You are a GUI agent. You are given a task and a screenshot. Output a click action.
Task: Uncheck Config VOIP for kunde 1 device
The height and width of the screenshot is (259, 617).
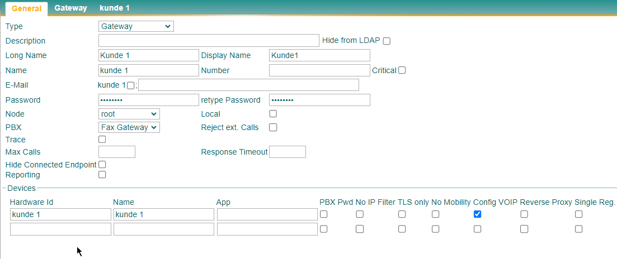tap(477, 214)
